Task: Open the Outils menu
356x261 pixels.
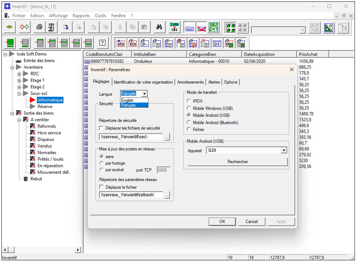Action: point(100,15)
